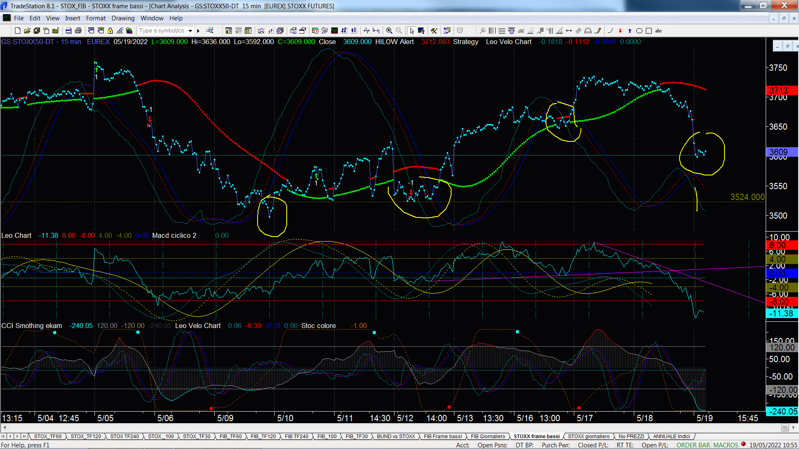Select the double-headed horizontal arrow tool
799x449 pixels.
point(569,31)
